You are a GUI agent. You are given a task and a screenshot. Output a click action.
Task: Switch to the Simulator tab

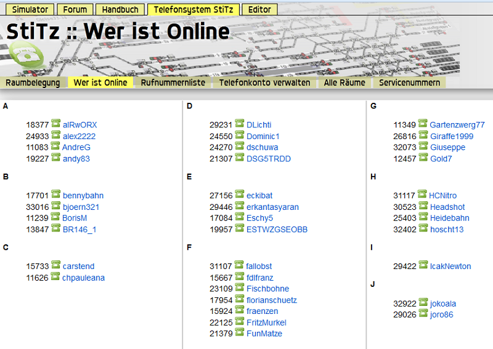[30, 10]
